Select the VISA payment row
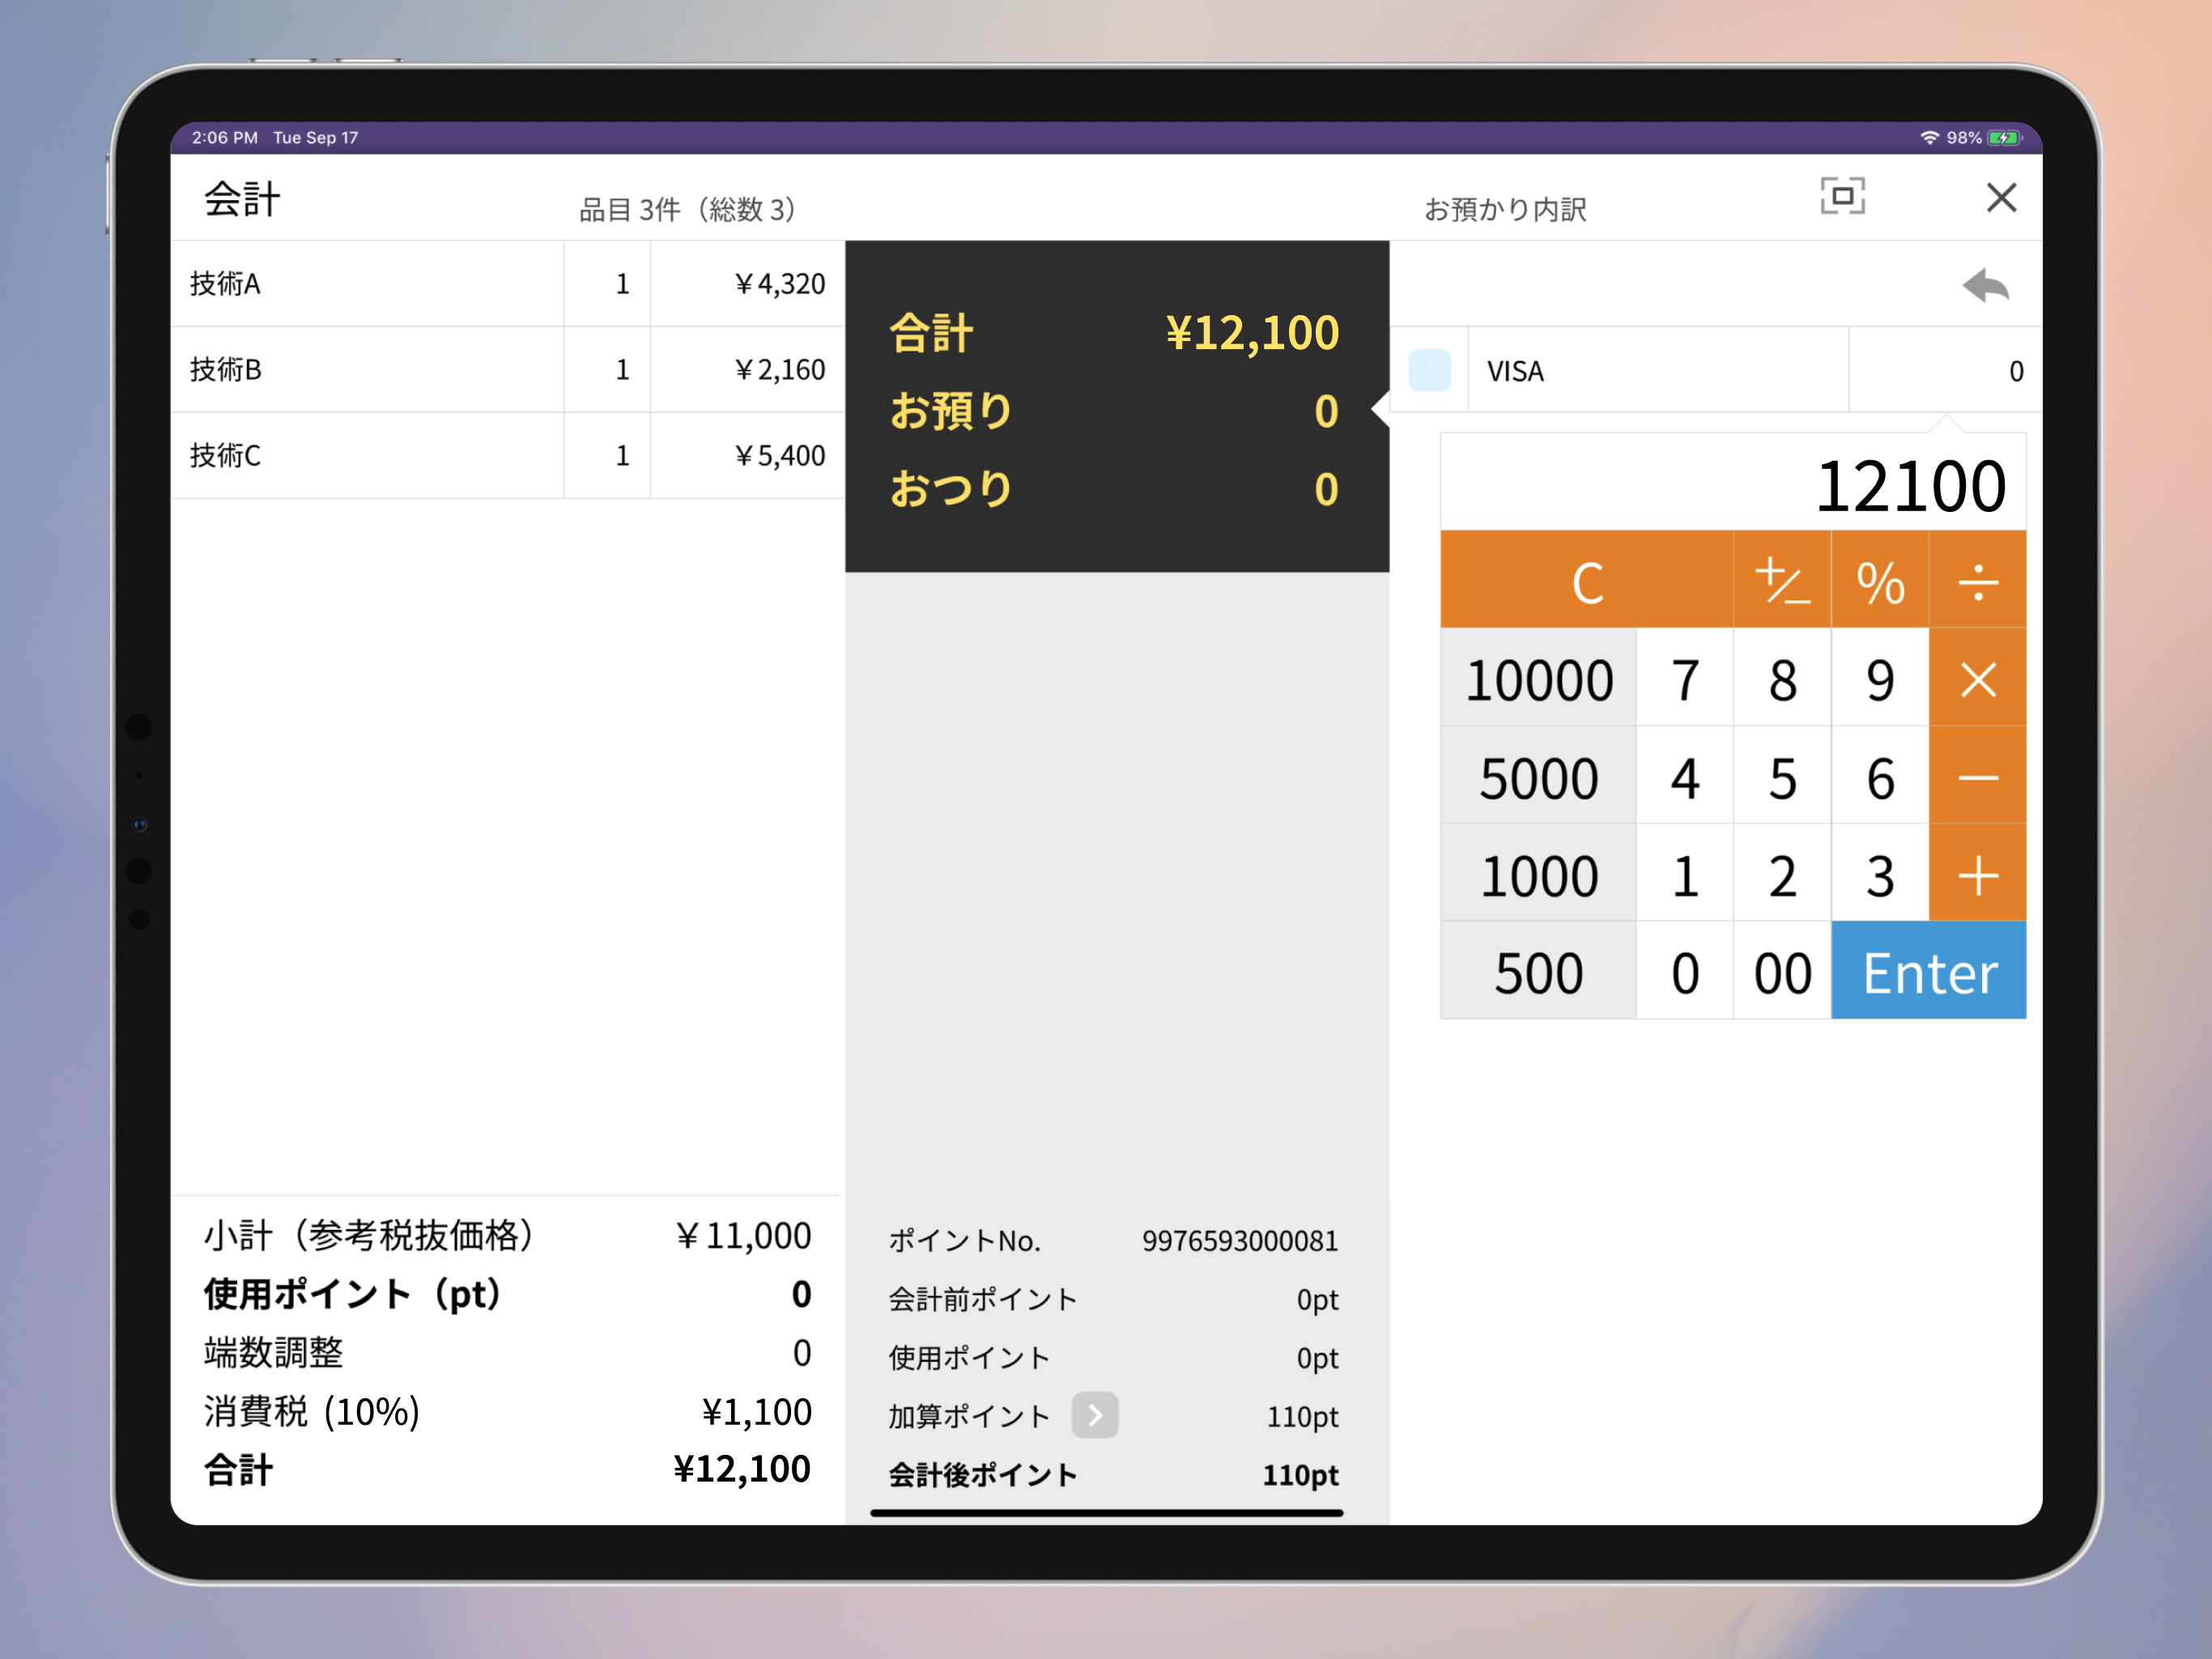This screenshot has width=2212, height=1659. 1716,370
